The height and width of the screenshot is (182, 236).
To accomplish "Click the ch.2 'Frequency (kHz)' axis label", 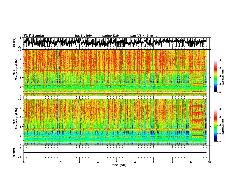I will pos(16,118).
